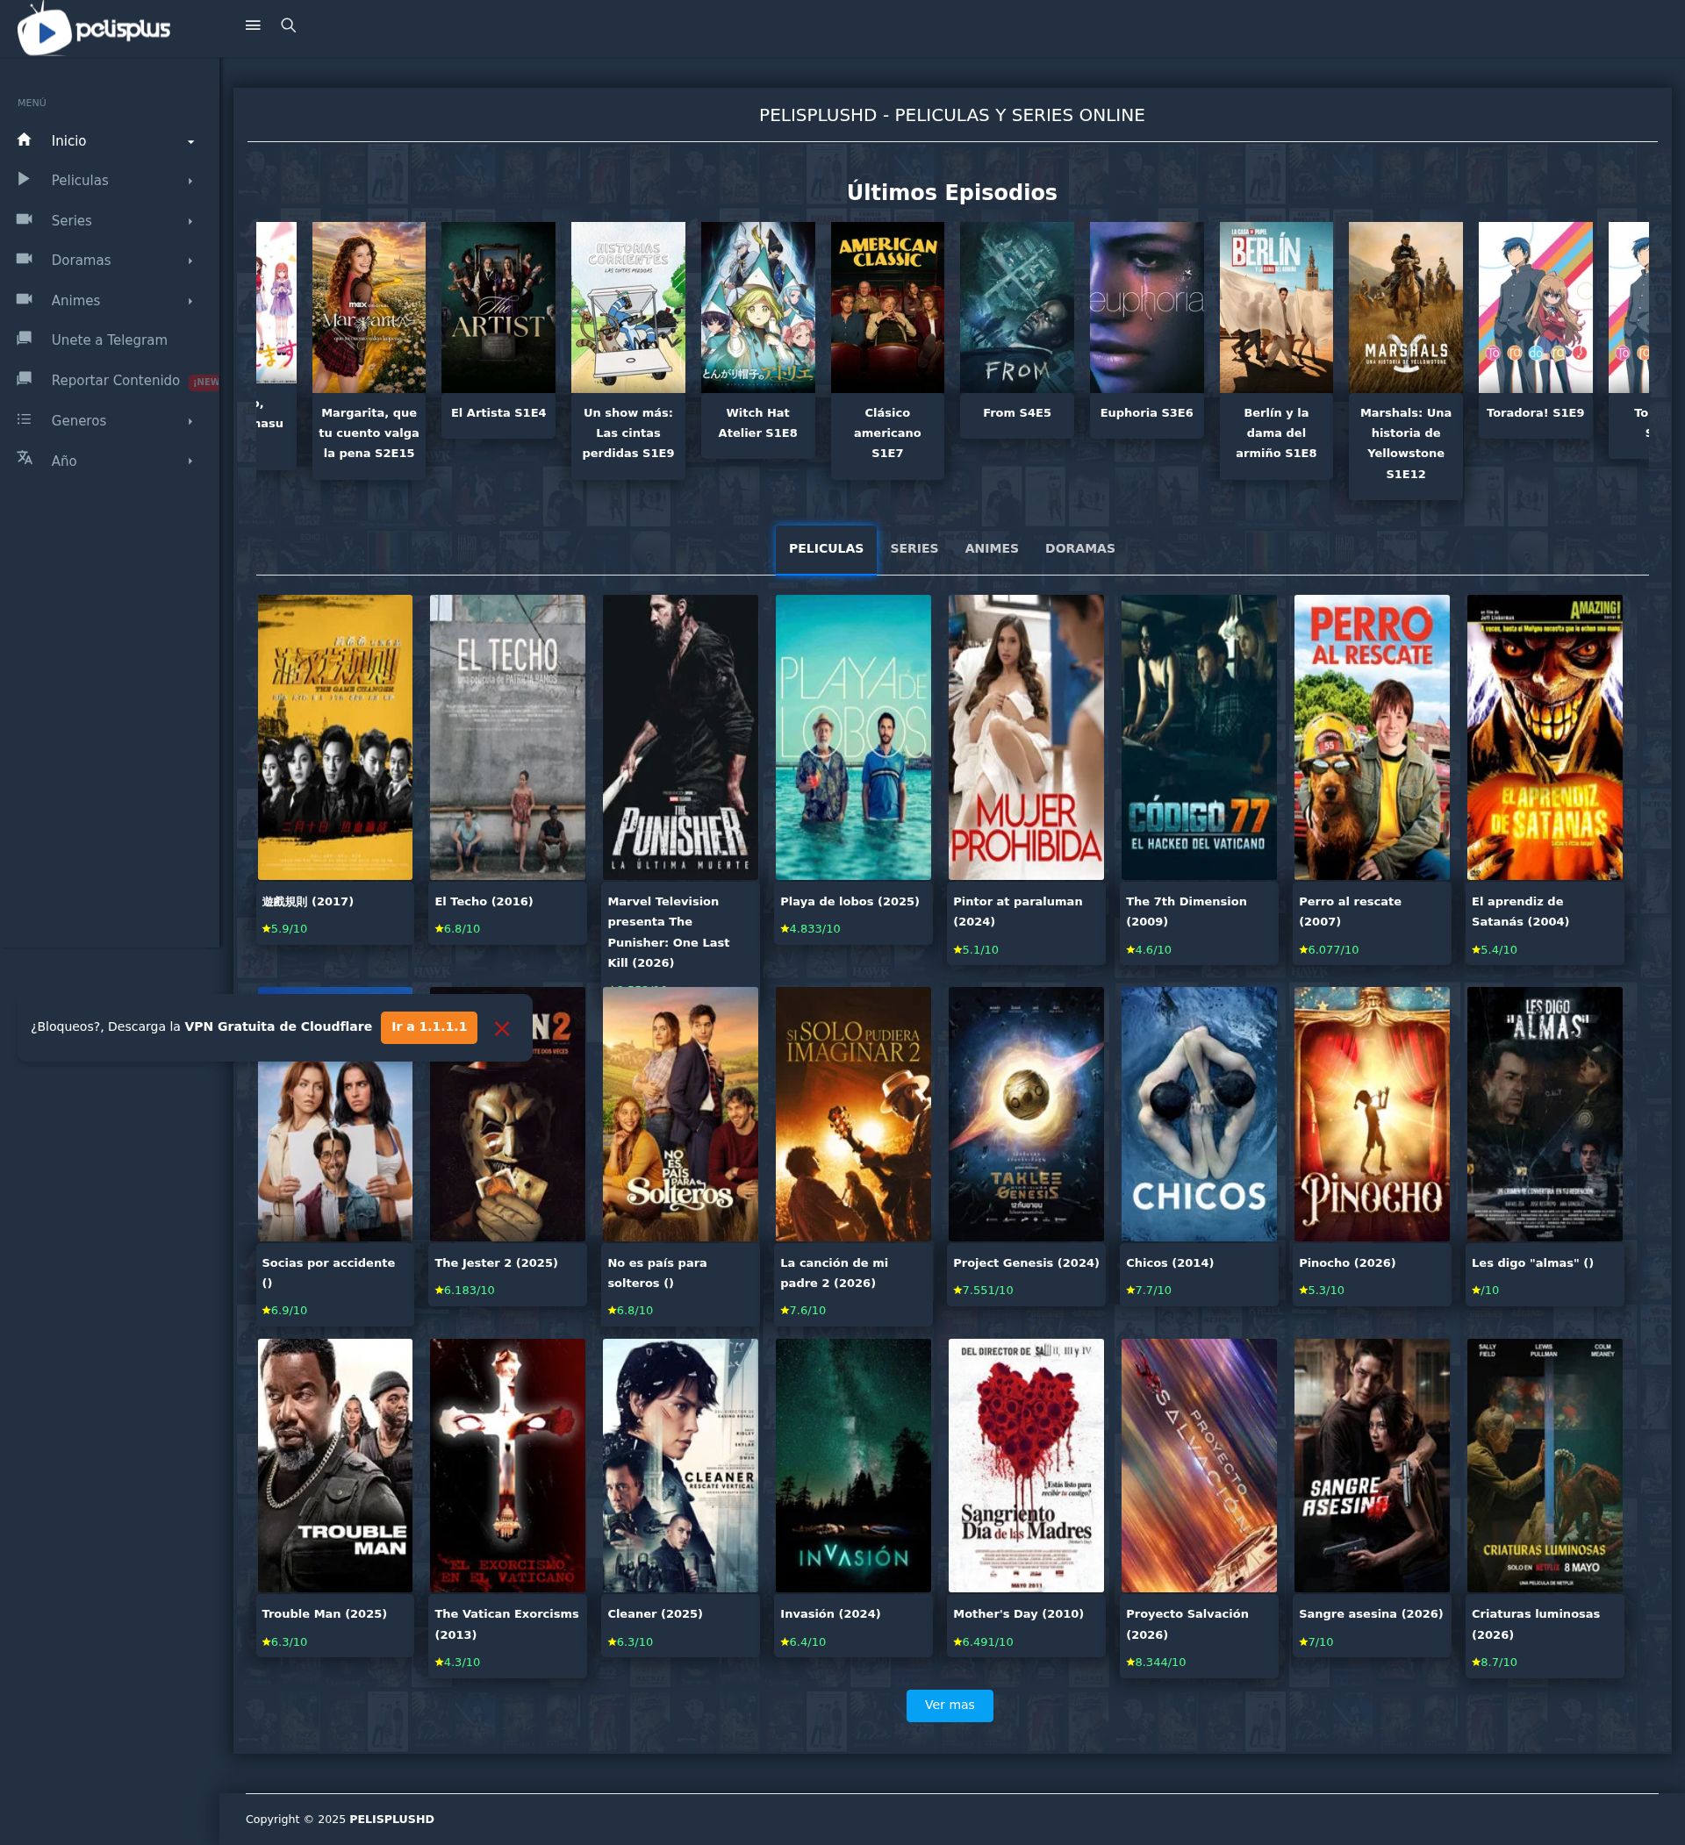Open Chicos (2014) movie poster
1685x1845 pixels.
click(1199, 1114)
